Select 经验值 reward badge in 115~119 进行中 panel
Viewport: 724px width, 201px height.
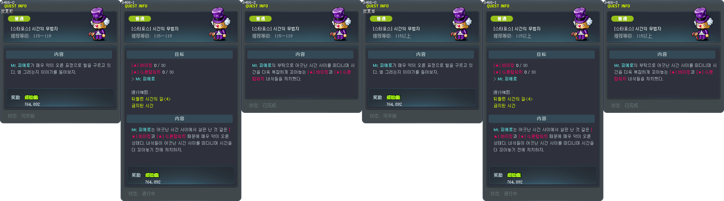152,175
